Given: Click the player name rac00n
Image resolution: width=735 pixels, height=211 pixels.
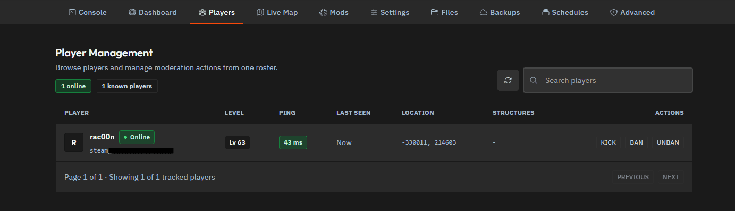Looking at the screenshot, I should tap(102, 137).
